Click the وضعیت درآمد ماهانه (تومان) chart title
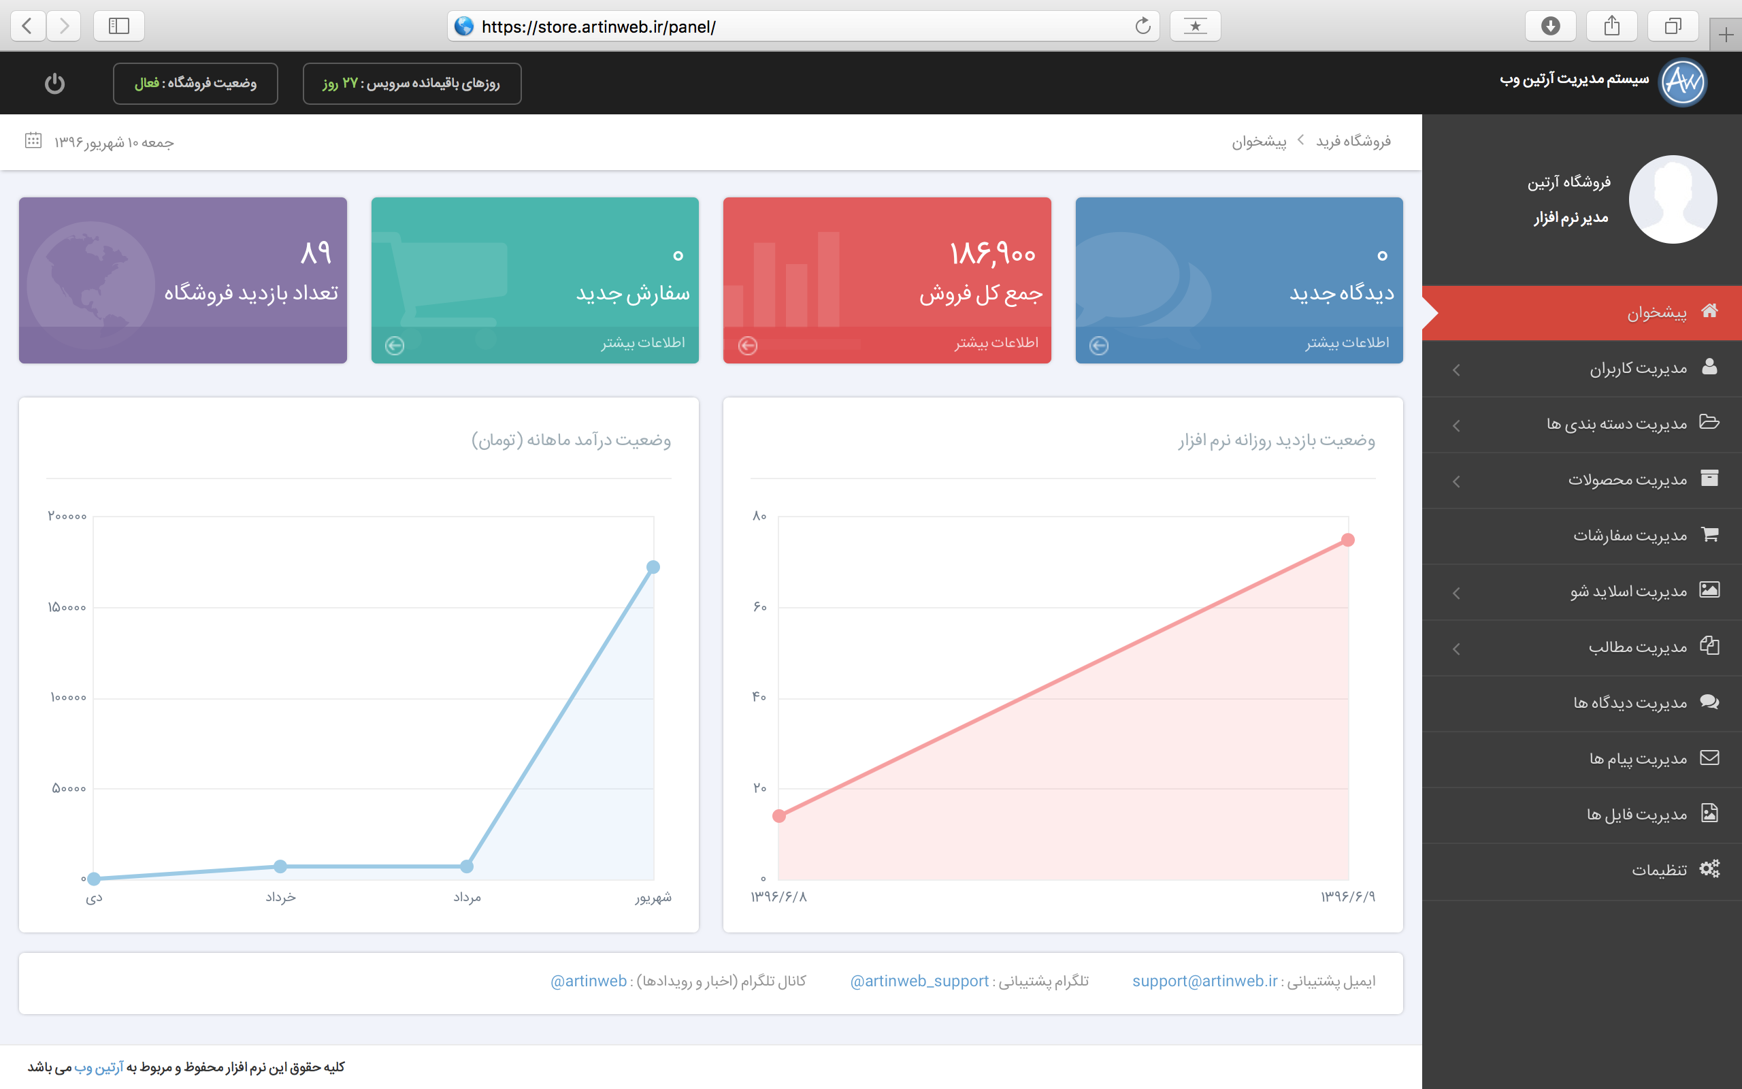The image size is (1742, 1089). (571, 440)
